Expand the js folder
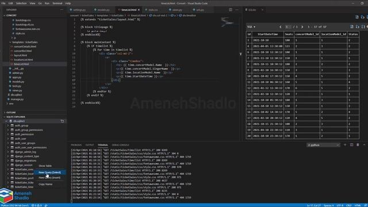Screen dimensions: 368x207 (x=14, y=37)
